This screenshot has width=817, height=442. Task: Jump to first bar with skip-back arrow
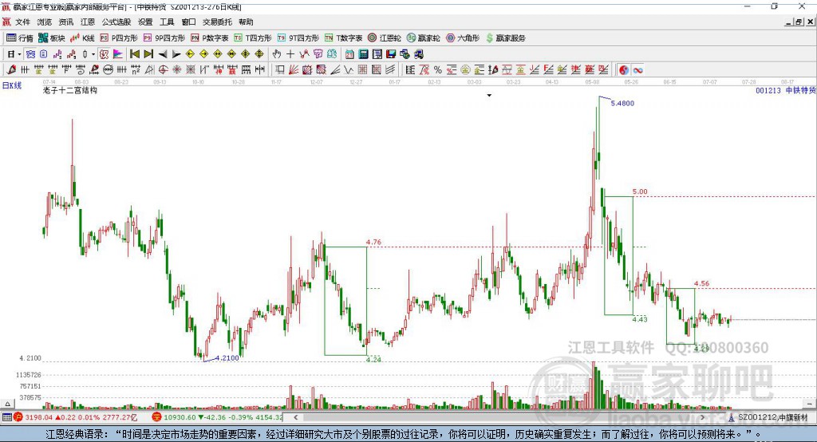tap(134, 53)
